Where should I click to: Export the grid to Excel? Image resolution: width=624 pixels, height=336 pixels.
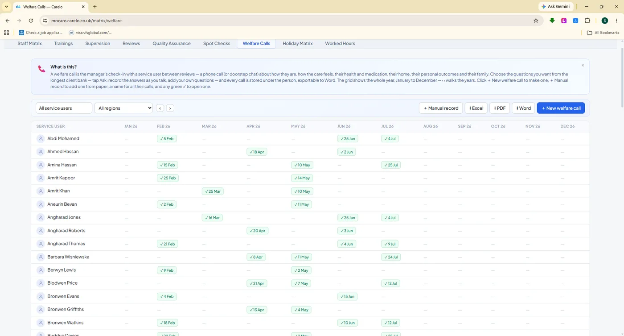476,108
